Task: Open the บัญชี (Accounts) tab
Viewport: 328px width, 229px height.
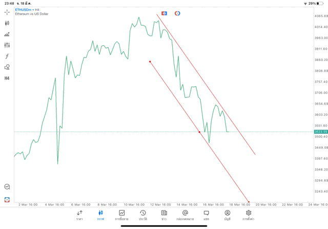Action: coord(227,215)
